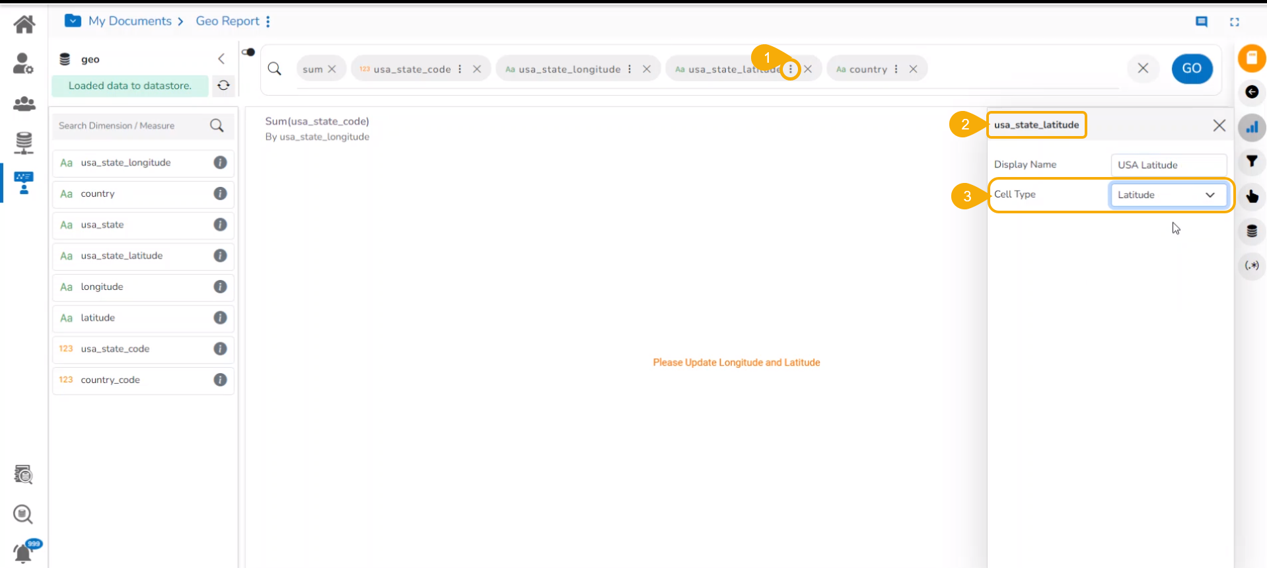1267x568 pixels.
Task: Click the GO button
Action: coord(1192,69)
